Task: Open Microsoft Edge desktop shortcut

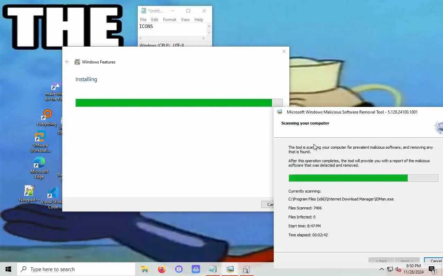Action: 39,168
